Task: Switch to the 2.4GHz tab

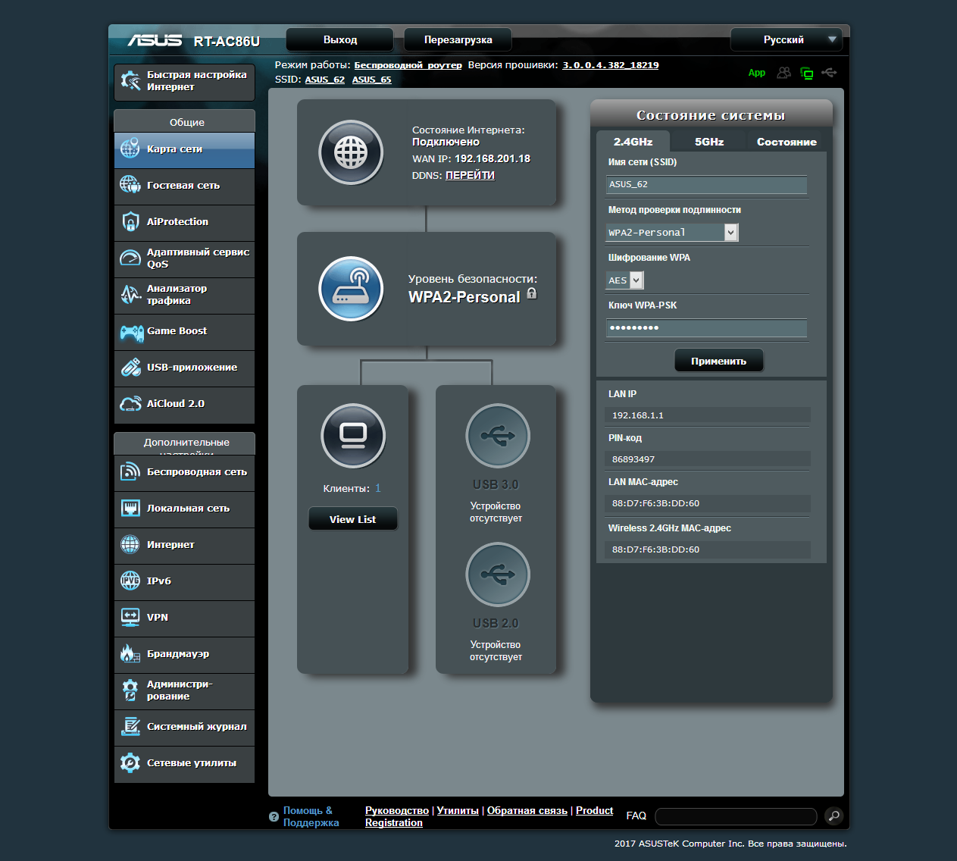Action: point(633,142)
